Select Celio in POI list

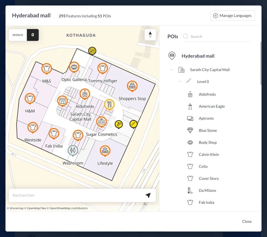pos(203,166)
